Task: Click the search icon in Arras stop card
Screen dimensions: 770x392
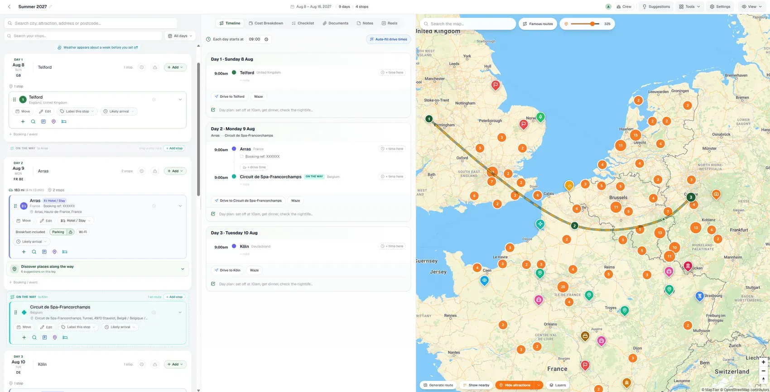Action: click(x=34, y=252)
